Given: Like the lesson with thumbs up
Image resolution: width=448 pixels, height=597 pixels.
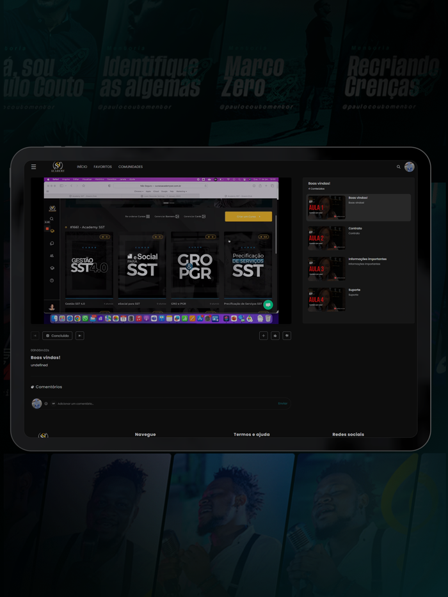Looking at the screenshot, I should click(x=275, y=336).
